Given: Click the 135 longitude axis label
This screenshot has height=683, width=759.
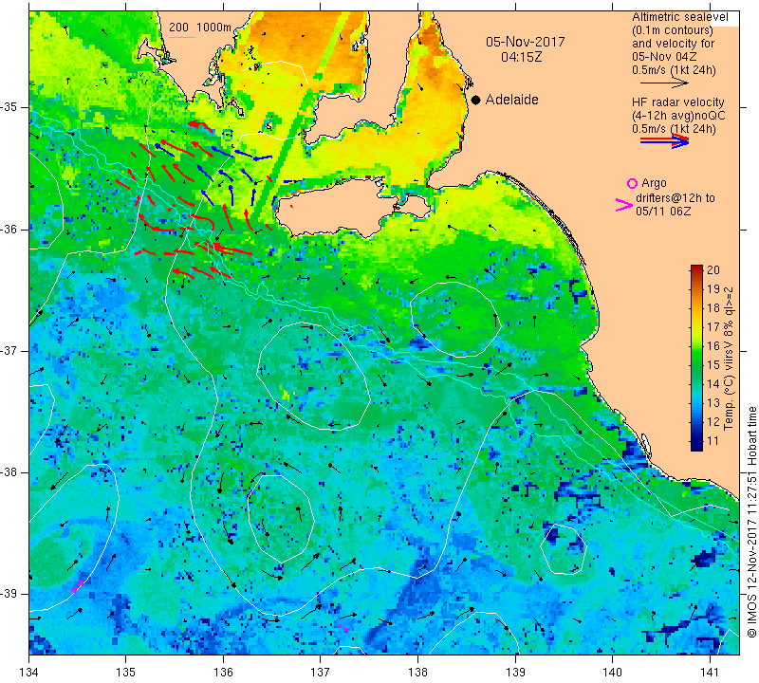Looking at the screenshot, I should point(126,673).
